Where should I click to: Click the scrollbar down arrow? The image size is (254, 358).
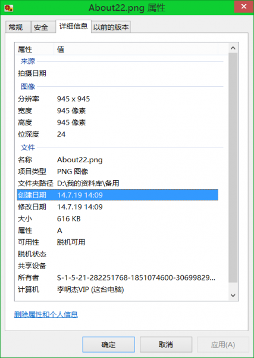(233, 295)
